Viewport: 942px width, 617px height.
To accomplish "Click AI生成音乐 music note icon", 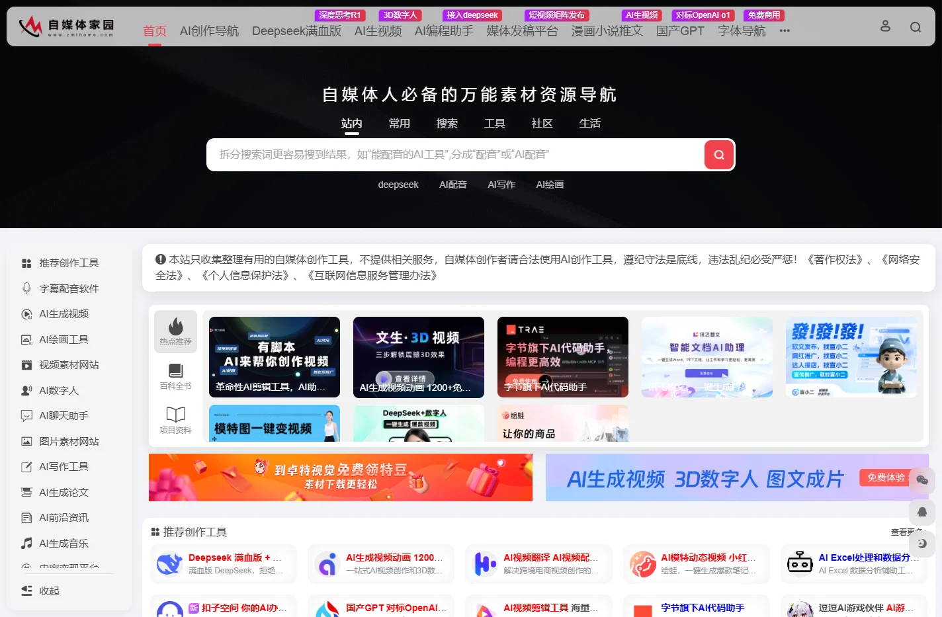I will coord(26,544).
